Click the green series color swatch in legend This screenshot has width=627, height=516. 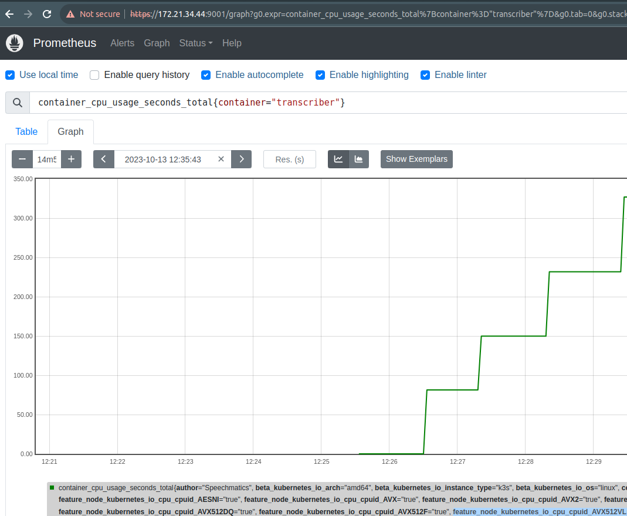tap(52, 487)
